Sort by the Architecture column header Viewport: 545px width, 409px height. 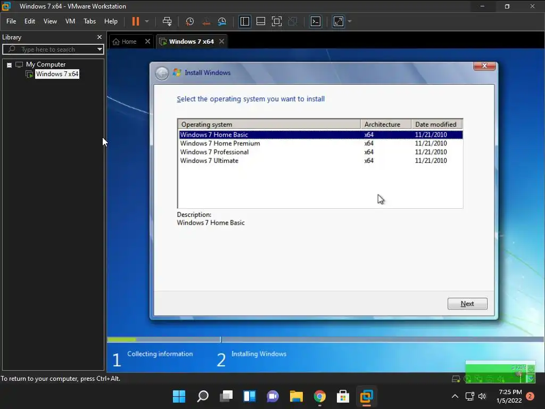pos(386,125)
